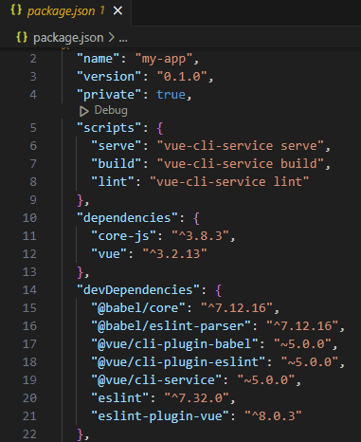361x442 pixels.
Task: Click the "@babel/core" key on line 15
Action: [138, 308]
